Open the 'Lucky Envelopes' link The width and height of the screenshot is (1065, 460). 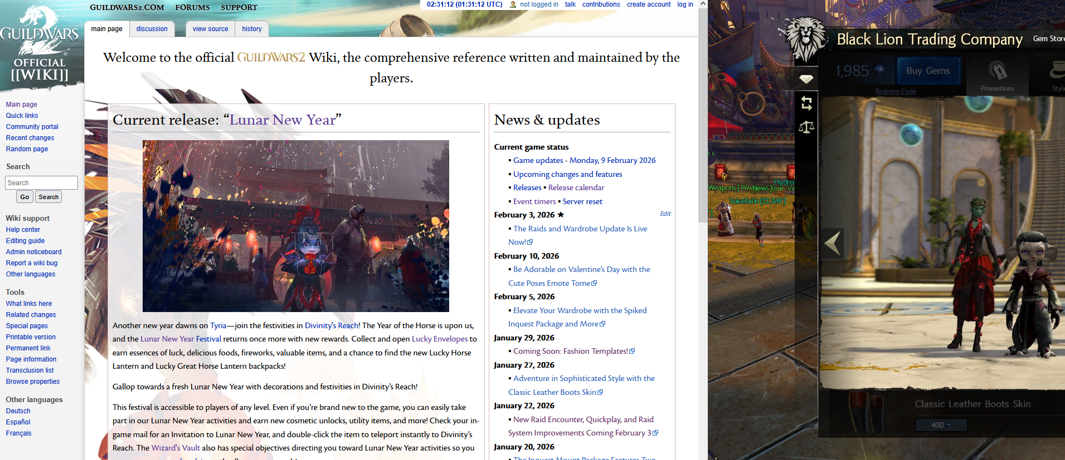440,339
